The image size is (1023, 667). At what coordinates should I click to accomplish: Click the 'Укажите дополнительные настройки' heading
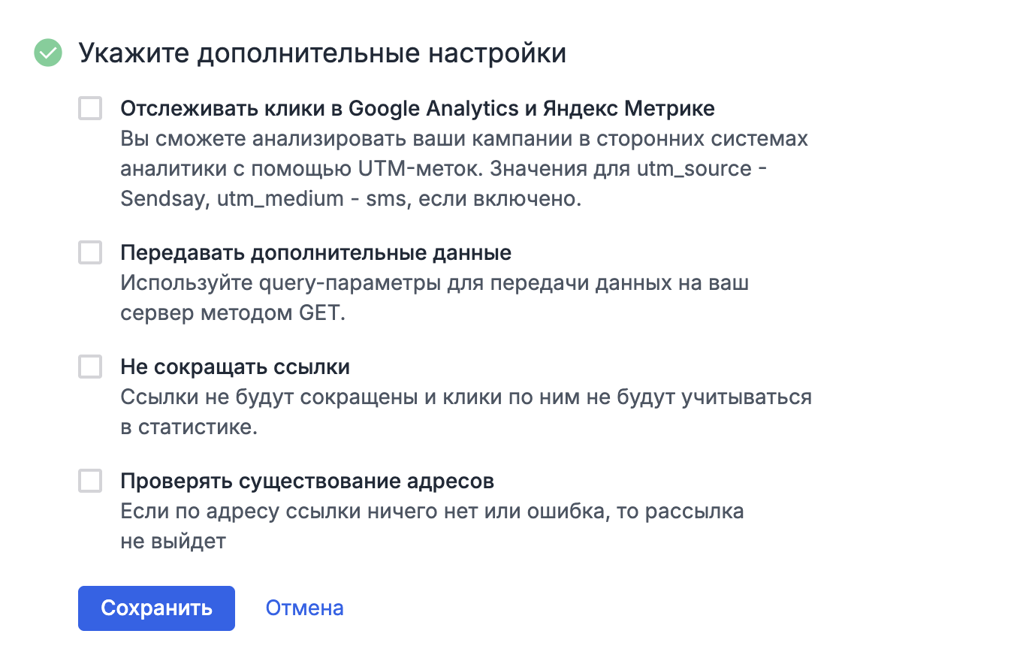coord(322,53)
